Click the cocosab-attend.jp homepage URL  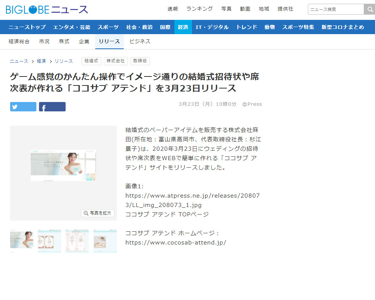coord(176,243)
